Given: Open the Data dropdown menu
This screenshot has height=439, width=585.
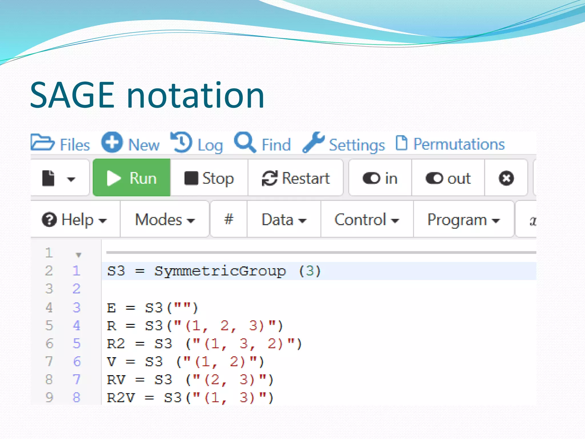Looking at the screenshot, I should point(284,219).
